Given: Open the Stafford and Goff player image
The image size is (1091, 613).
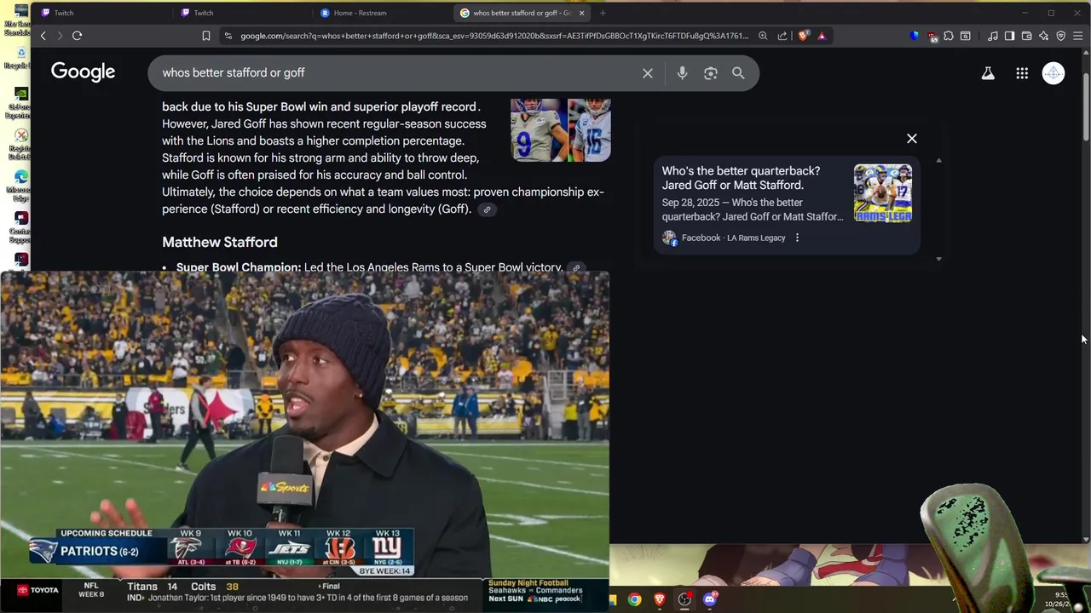Looking at the screenshot, I should (x=561, y=129).
